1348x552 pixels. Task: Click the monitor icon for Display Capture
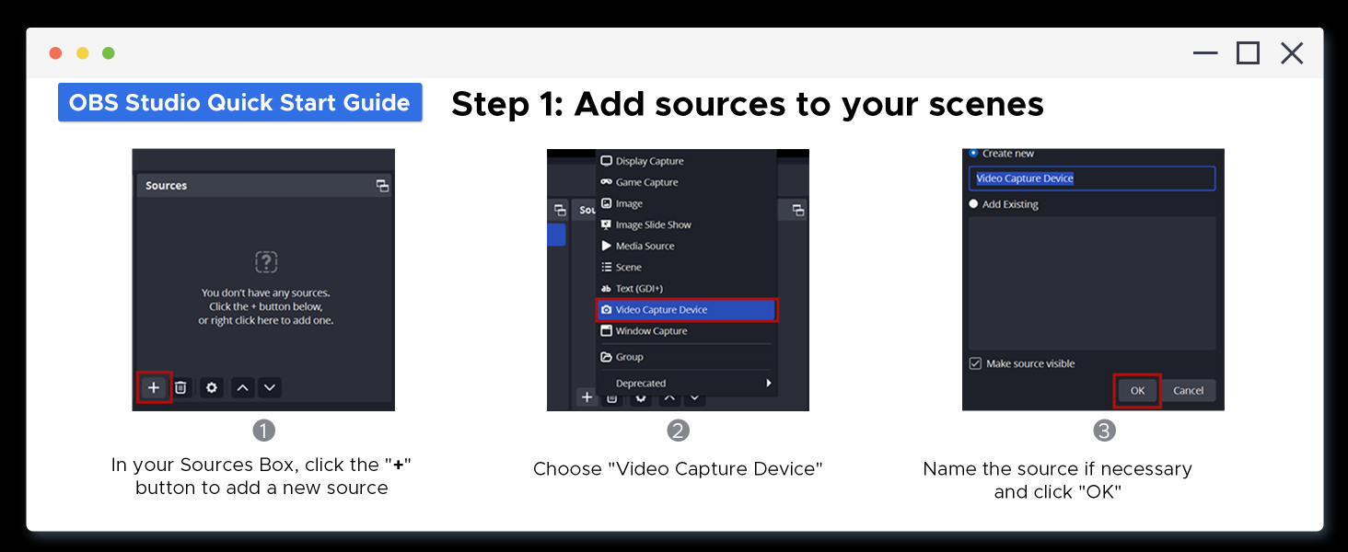(x=607, y=161)
